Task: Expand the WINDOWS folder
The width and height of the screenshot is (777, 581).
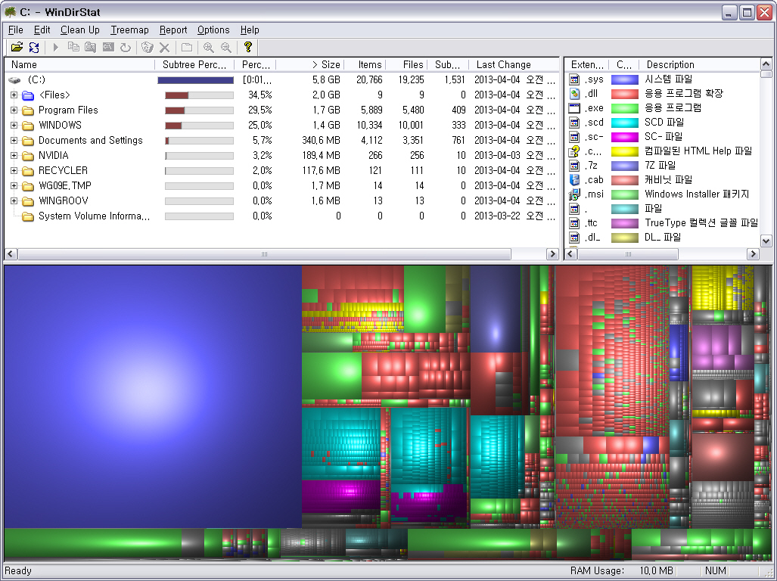Action: [x=14, y=125]
